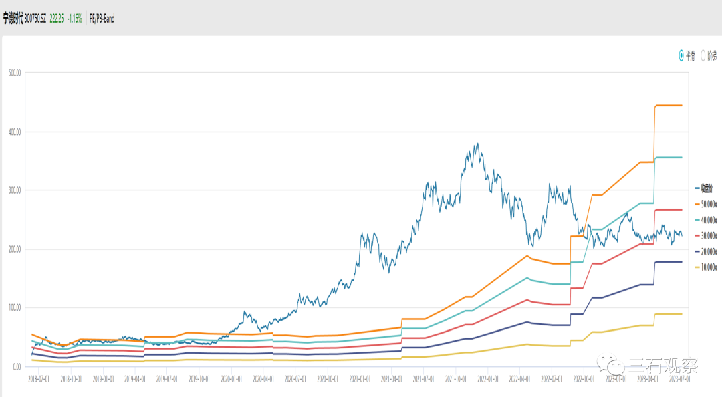Click the 2019-10-01 date label
The height and width of the screenshot is (397, 722).
point(199,379)
